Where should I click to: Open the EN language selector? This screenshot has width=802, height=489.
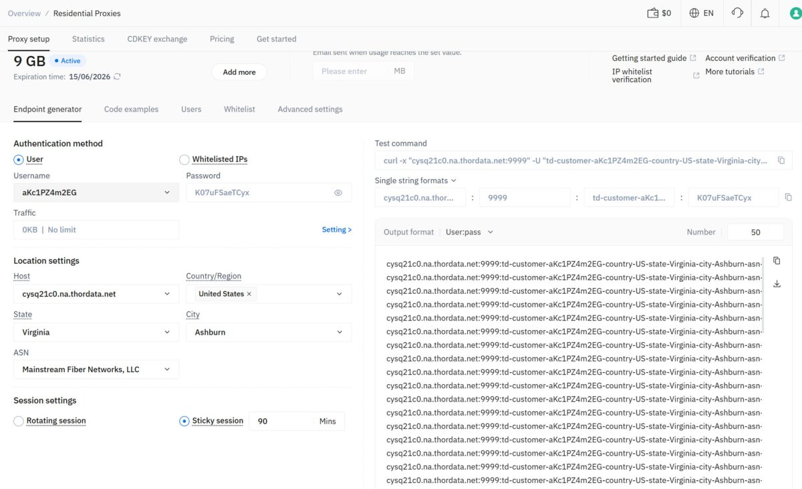tap(701, 13)
